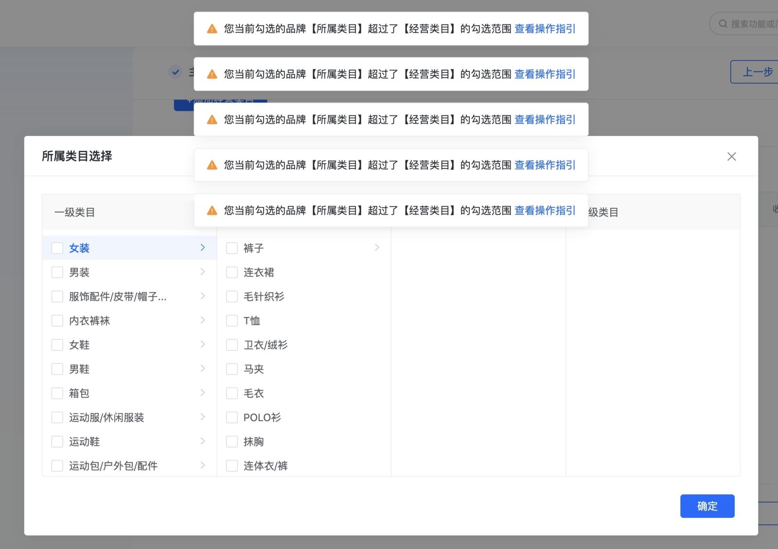This screenshot has height=549, width=778.
Task: Toggle the 运动鞋 checkbox
Action: tap(57, 442)
